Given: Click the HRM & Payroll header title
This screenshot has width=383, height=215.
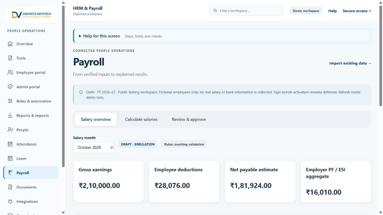Looking at the screenshot, I should click(x=88, y=8).
